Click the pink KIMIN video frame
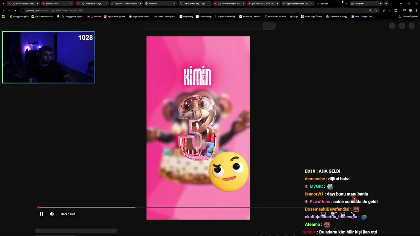Viewport: 420px width, 236px height. (198, 128)
